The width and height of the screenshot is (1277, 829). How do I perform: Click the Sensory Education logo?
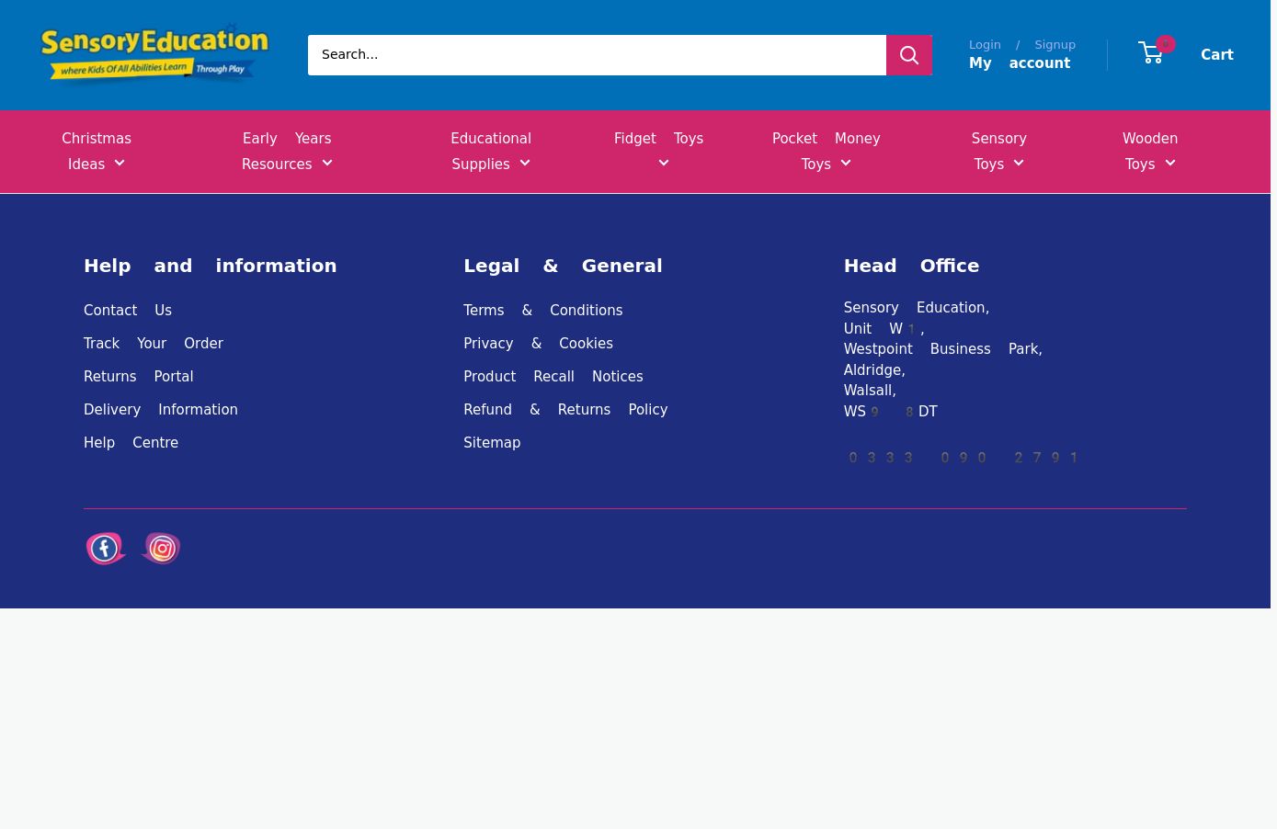(154, 54)
